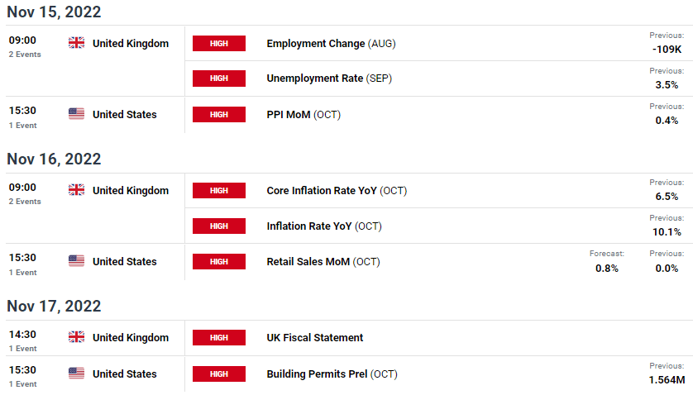Click the UK flag on Nov 15
This screenshot has height=395, width=693.
coord(76,43)
